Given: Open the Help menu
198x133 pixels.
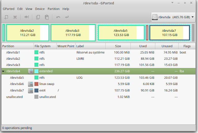Looking at the screenshot, I should tap(66, 9).
